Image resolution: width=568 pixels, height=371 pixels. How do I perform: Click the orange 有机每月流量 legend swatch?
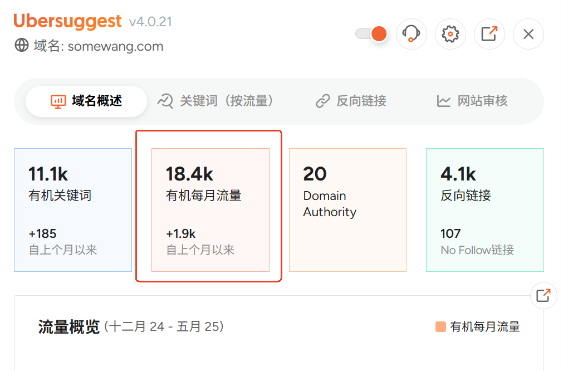tap(440, 327)
